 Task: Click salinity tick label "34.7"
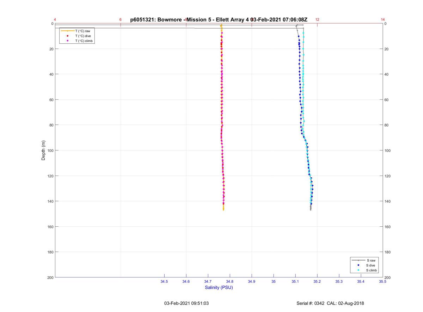click(208, 281)
